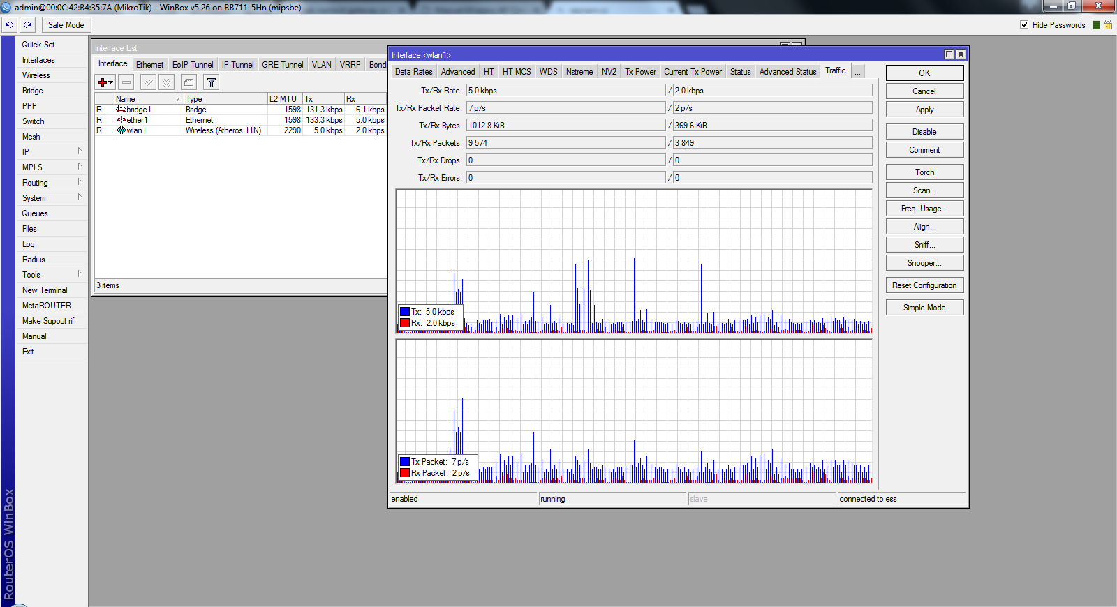Open the Advanced Status tab
Image resolution: width=1117 pixels, height=607 pixels.
tap(787, 72)
